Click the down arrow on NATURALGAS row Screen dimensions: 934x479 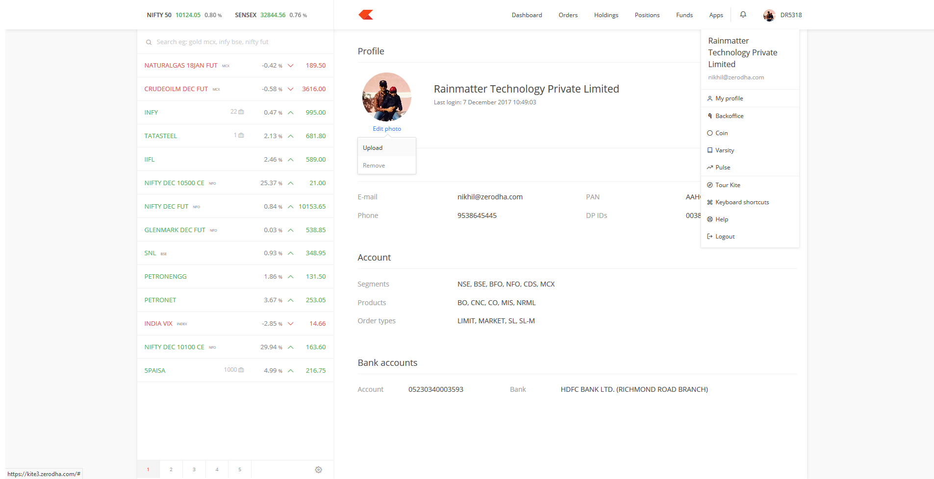[291, 66]
